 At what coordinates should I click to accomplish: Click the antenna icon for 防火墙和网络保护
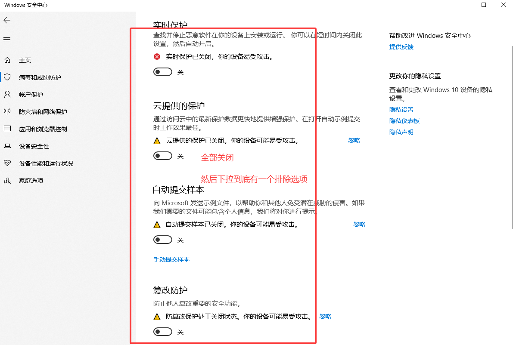7,111
